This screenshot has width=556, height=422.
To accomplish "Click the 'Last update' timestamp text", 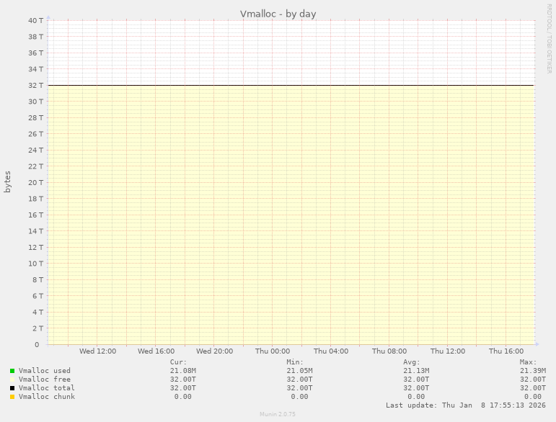I will point(461,405).
